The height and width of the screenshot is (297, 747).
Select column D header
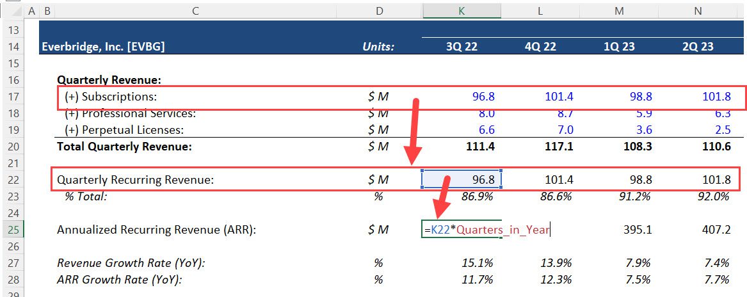coord(379,11)
